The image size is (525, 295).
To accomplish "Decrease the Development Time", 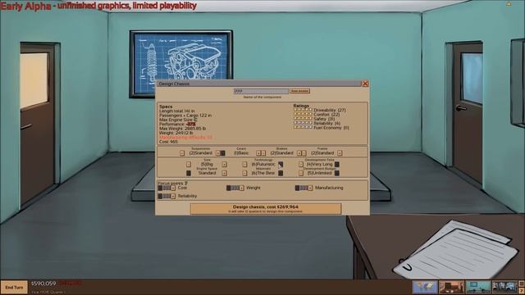I will pos(301,164).
